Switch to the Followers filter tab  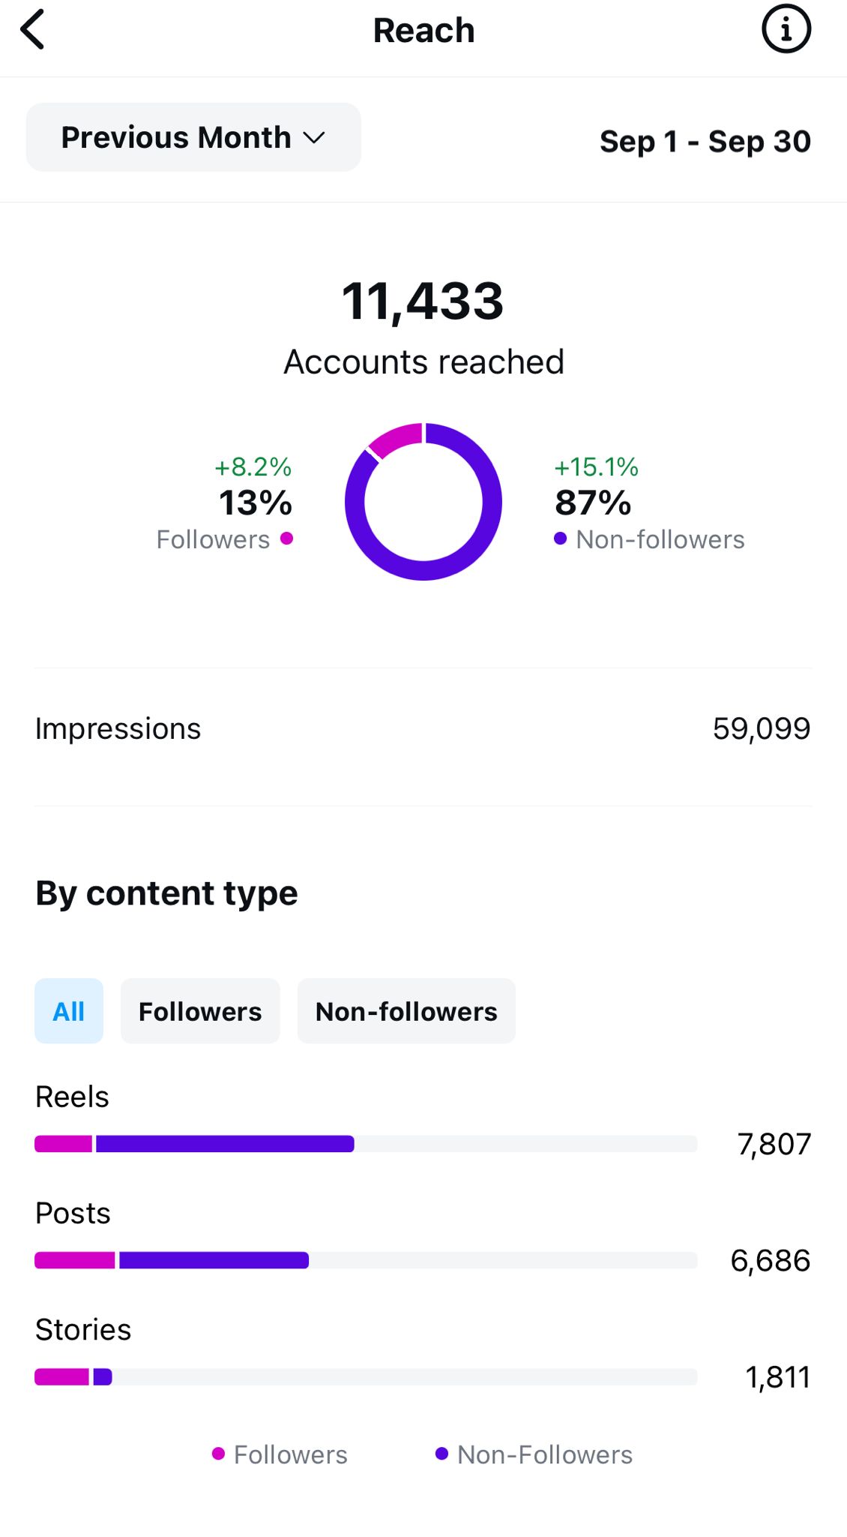pos(200,1011)
